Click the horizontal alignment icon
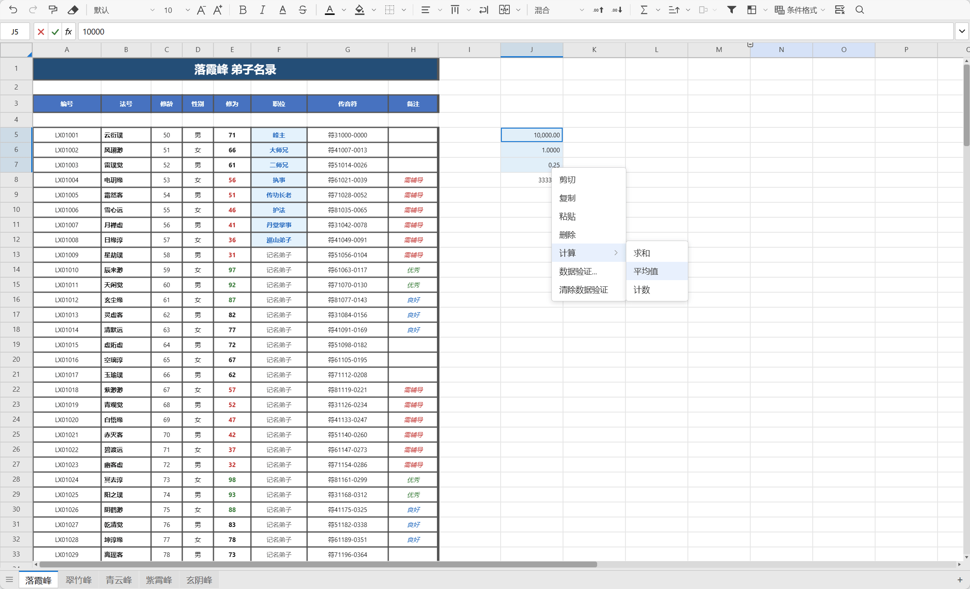Screen dimensions: 970x589 [425, 10]
